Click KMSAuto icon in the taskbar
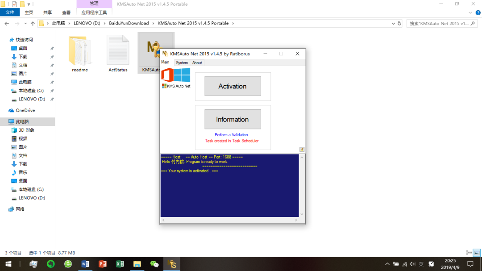482x271 pixels. pos(171,264)
